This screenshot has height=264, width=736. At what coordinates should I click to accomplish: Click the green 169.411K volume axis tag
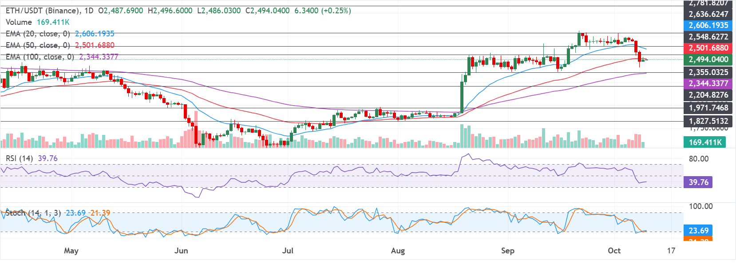pyautogui.click(x=705, y=142)
